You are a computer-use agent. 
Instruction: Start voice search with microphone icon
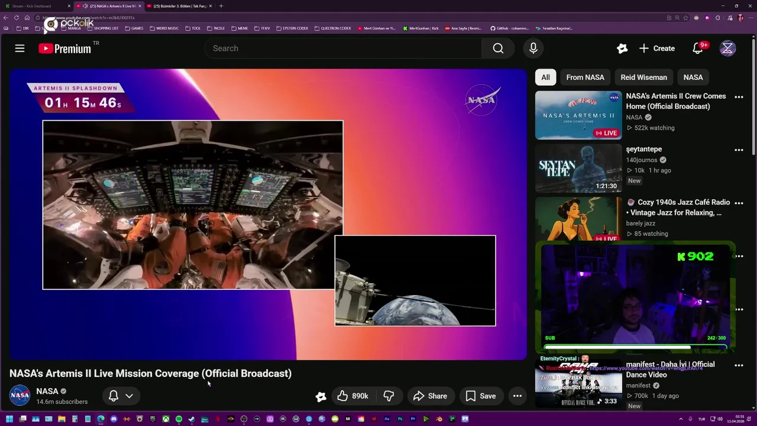[533, 49]
